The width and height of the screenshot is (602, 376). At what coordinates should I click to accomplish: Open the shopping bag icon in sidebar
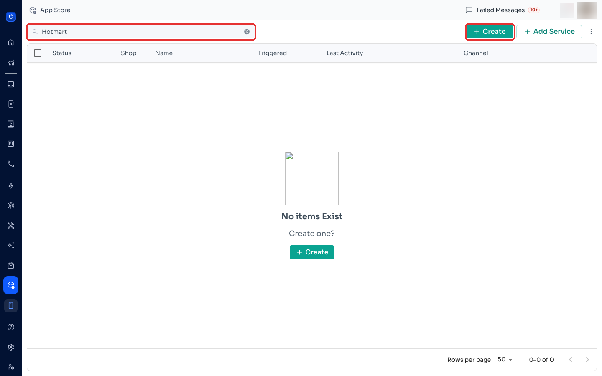tap(11, 265)
